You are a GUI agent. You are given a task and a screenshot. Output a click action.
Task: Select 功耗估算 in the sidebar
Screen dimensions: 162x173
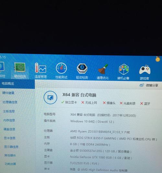point(10,164)
